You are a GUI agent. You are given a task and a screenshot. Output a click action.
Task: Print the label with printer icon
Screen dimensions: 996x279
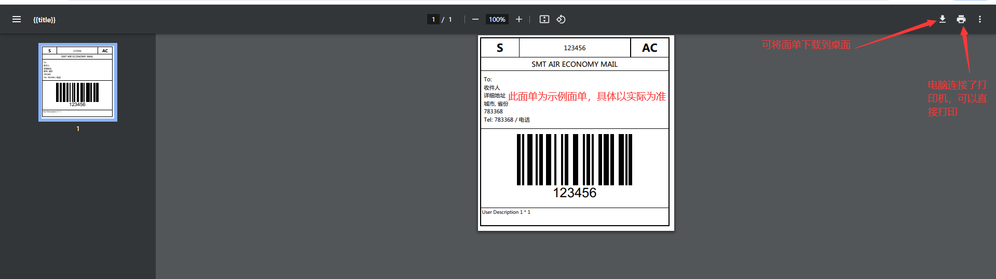click(x=961, y=19)
